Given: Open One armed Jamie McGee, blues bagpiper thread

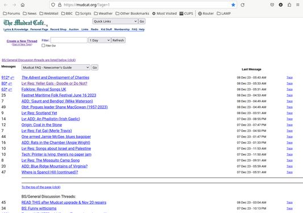Looking at the screenshot, I should tap(56, 136).
